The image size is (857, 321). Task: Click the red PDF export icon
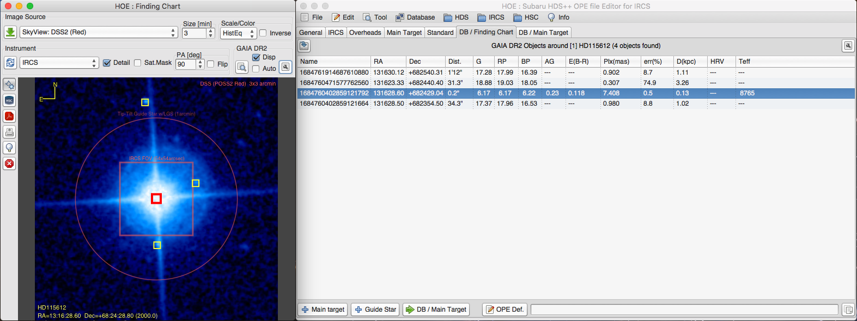coord(9,116)
